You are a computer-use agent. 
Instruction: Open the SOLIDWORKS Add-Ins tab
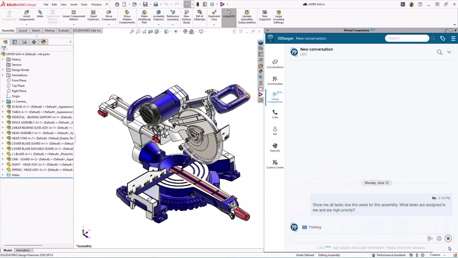[86, 31]
